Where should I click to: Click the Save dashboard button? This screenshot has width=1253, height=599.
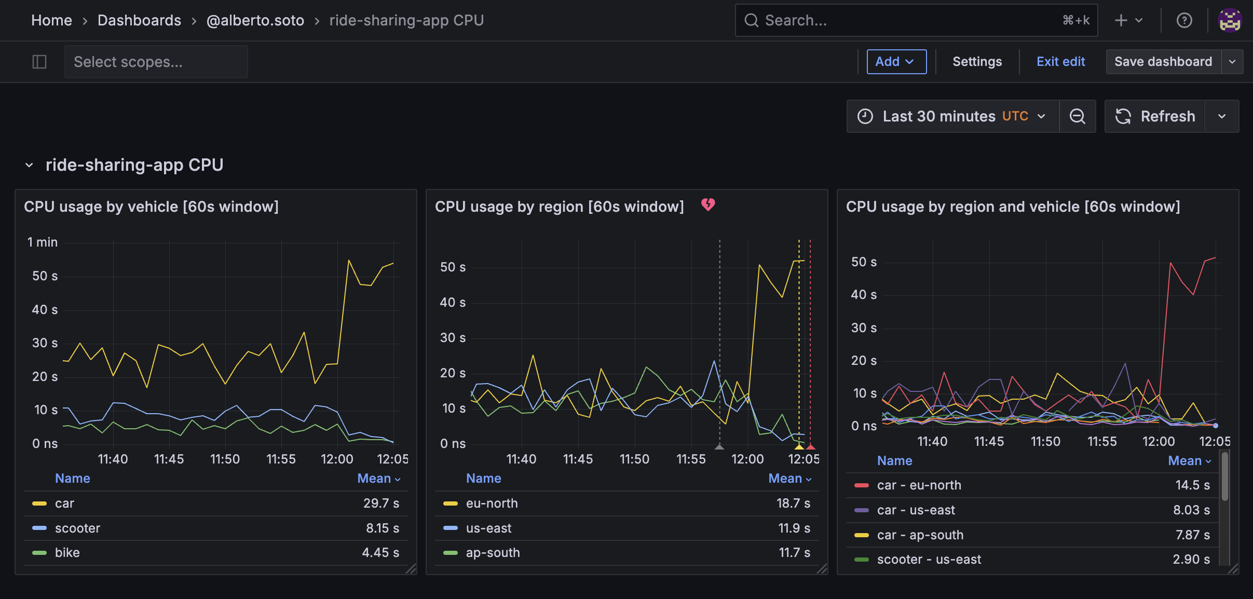(x=1163, y=62)
